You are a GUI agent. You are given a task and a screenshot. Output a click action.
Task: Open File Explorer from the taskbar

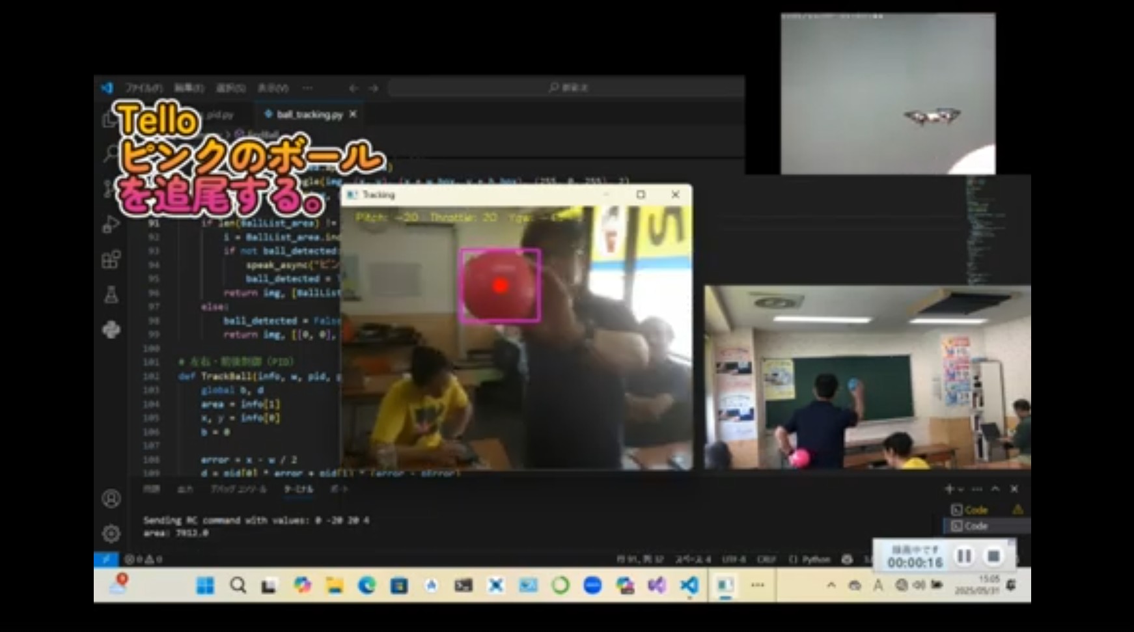(x=335, y=586)
